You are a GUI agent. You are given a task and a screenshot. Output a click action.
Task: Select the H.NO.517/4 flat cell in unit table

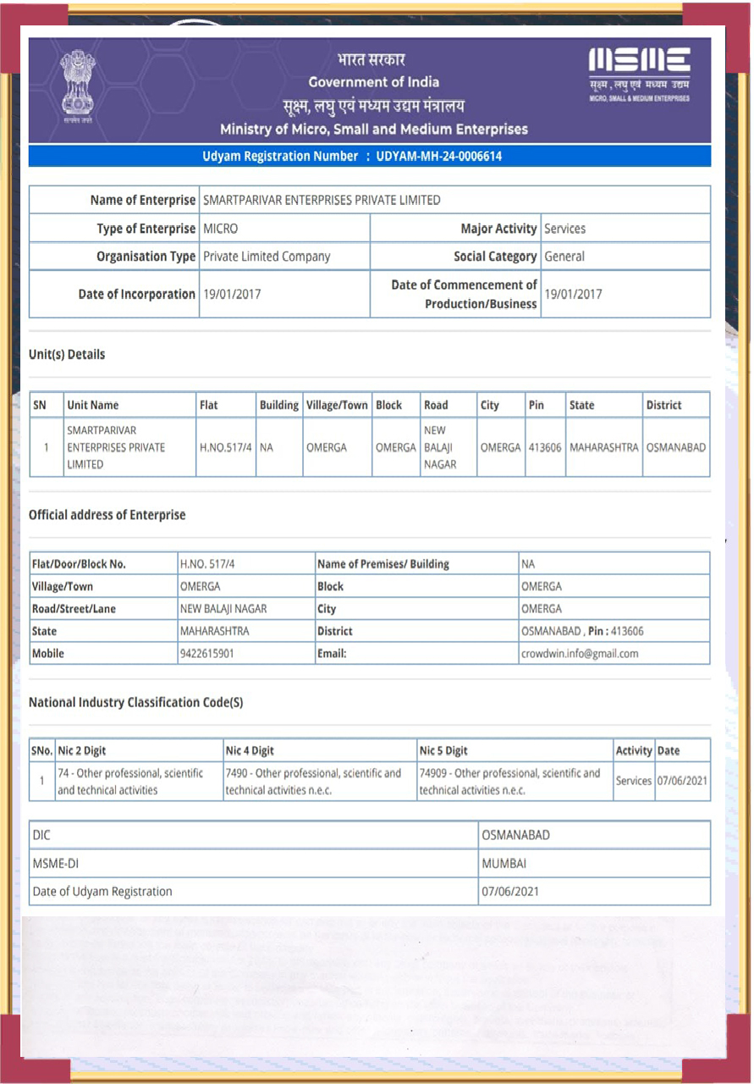point(225,447)
